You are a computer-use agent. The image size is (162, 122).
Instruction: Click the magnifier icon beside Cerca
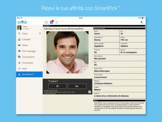point(19,34)
